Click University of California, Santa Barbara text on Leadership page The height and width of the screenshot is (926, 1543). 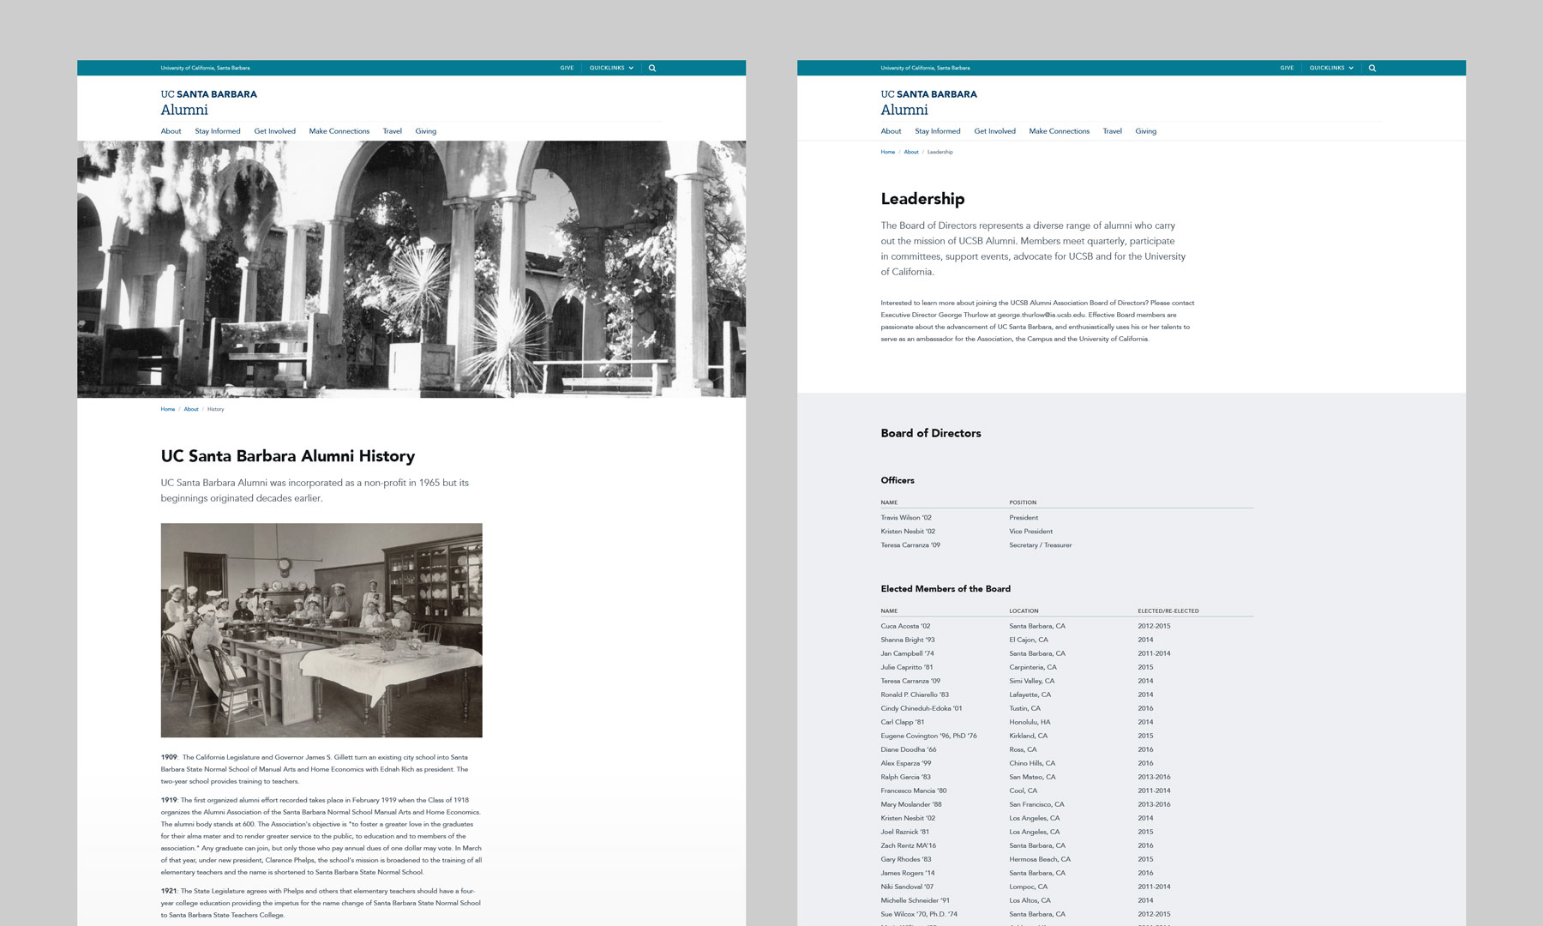pyautogui.click(x=925, y=68)
